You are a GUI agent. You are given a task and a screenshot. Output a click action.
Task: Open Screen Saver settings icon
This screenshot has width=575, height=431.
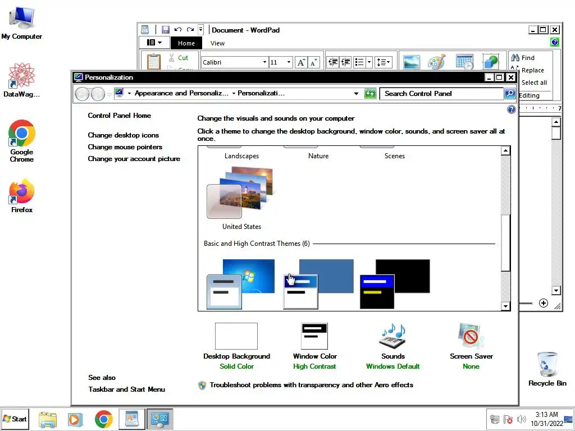tap(471, 336)
